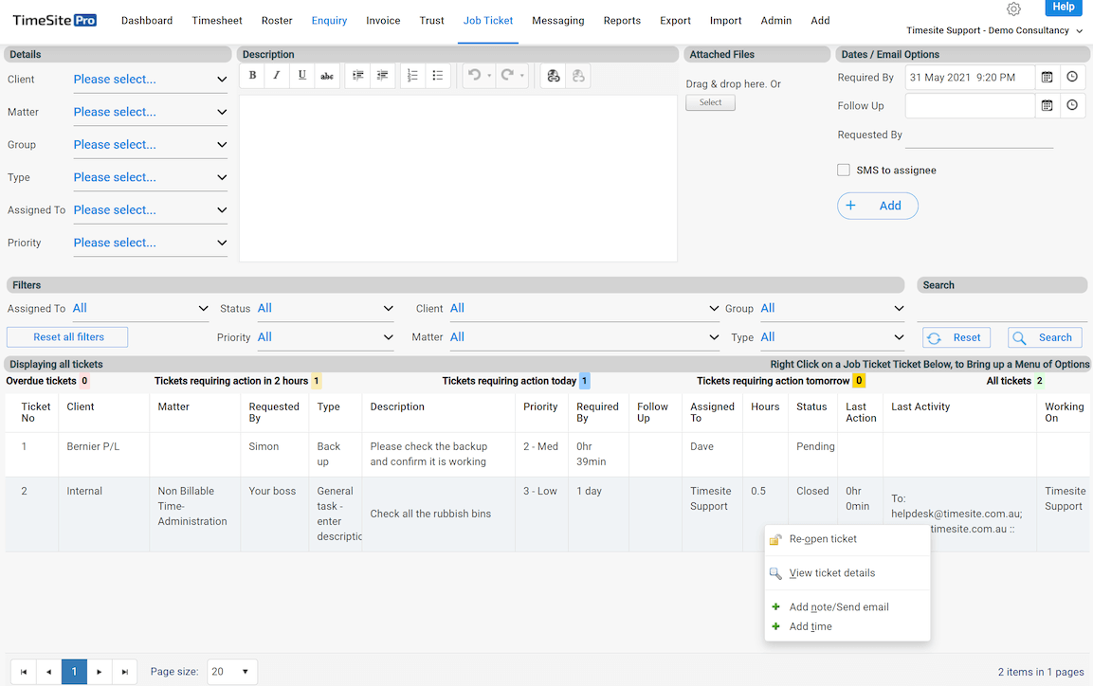1093x686 pixels.
Task: Open the Reports menu
Action: tap(623, 21)
